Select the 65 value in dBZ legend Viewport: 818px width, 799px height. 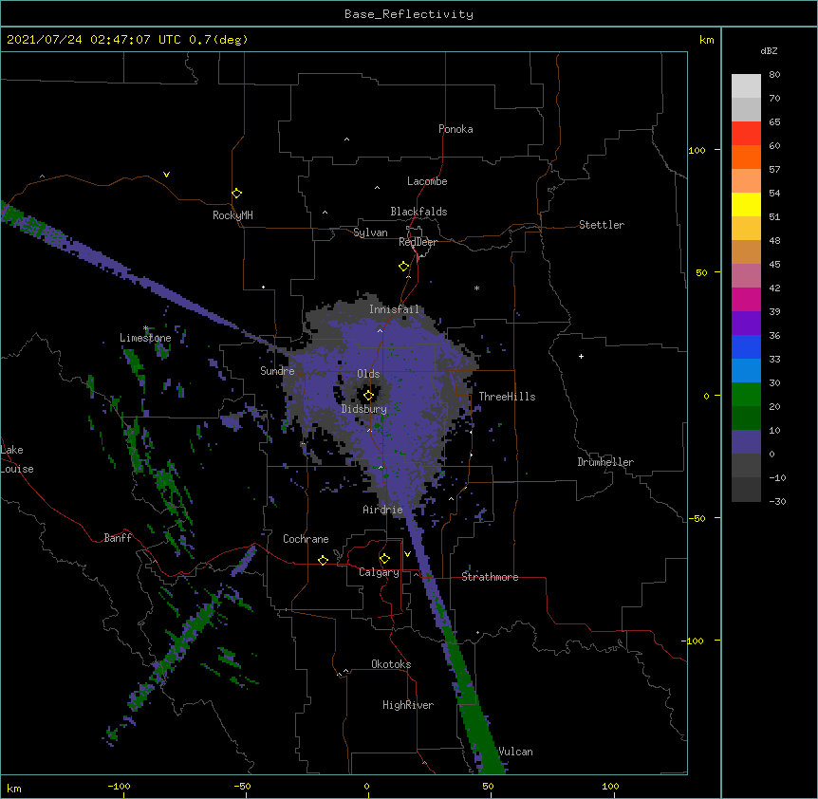pyautogui.click(x=774, y=122)
